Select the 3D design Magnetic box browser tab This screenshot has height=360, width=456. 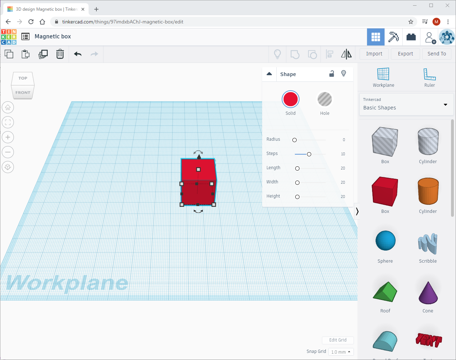(46, 9)
